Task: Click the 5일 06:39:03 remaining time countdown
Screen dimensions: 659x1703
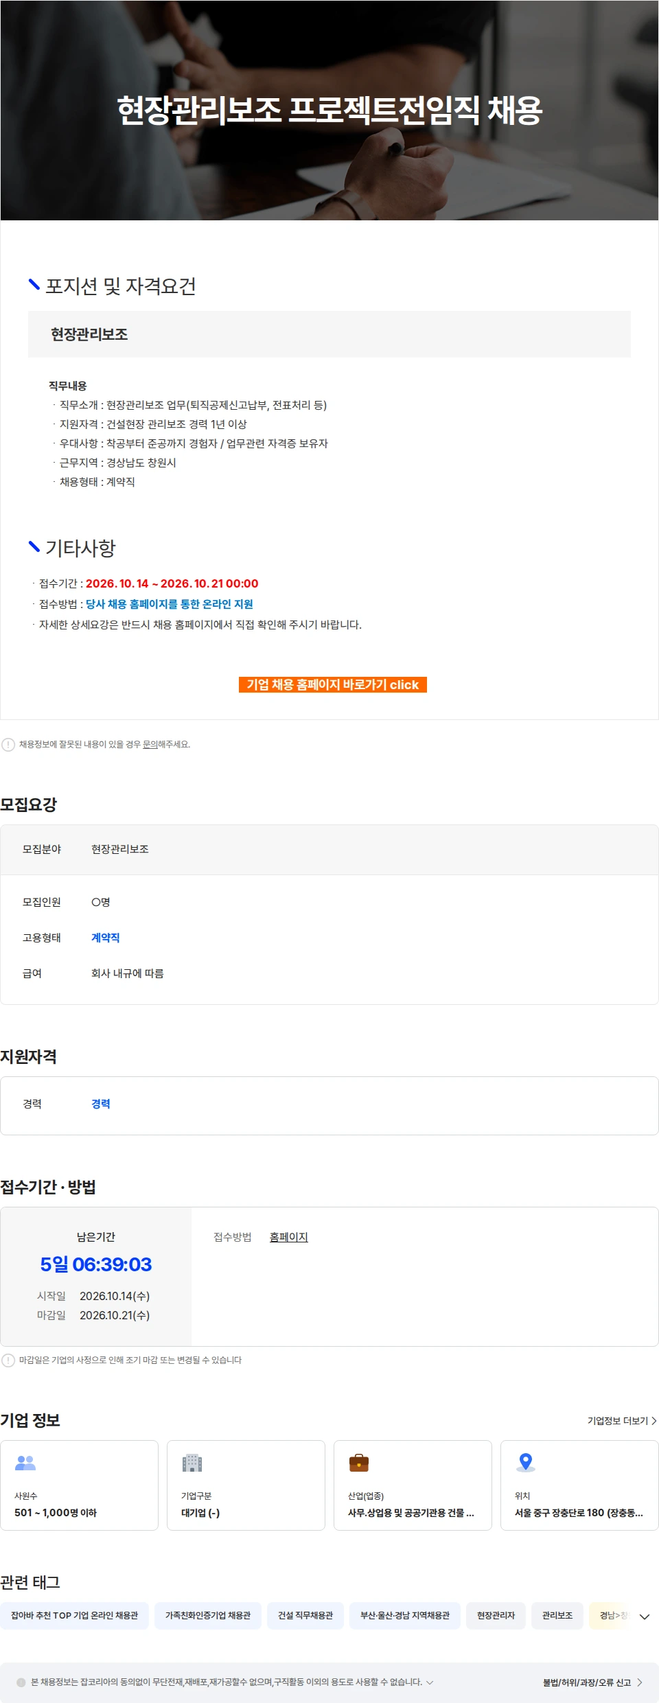Action: click(96, 1264)
